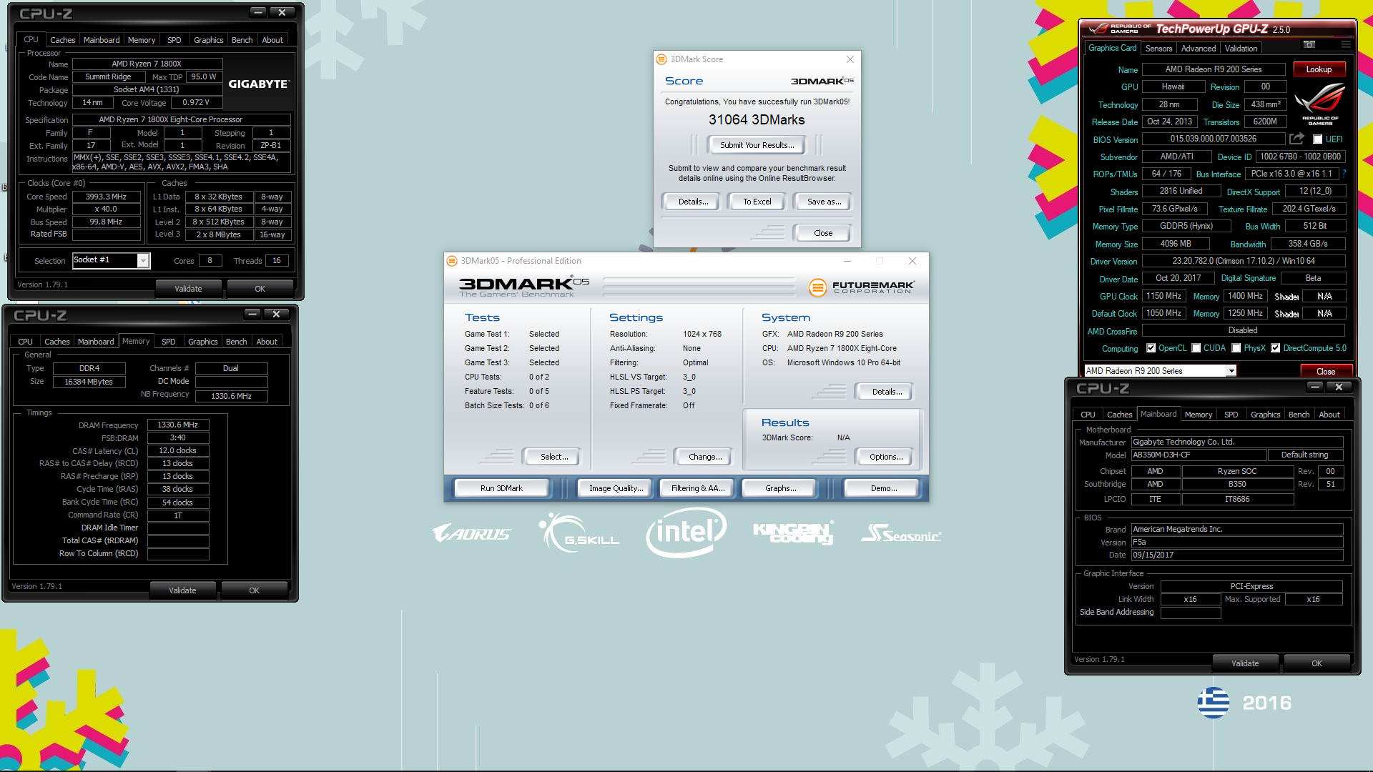Click Validate in the top-left CPU-Z window
The image size is (1373, 772).
[x=188, y=289]
